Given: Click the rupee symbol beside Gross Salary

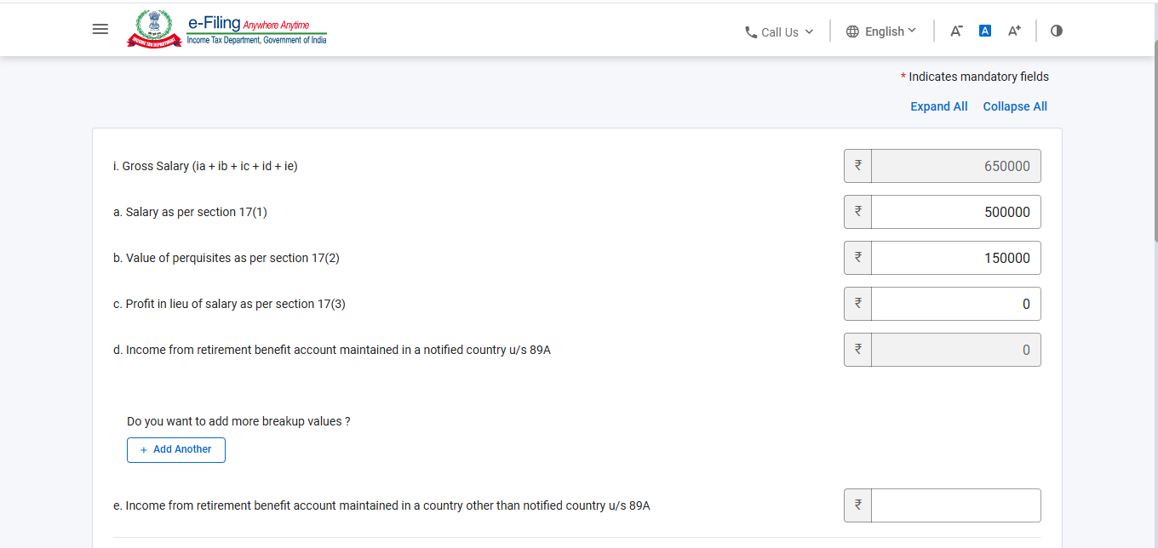Looking at the screenshot, I should [x=857, y=166].
